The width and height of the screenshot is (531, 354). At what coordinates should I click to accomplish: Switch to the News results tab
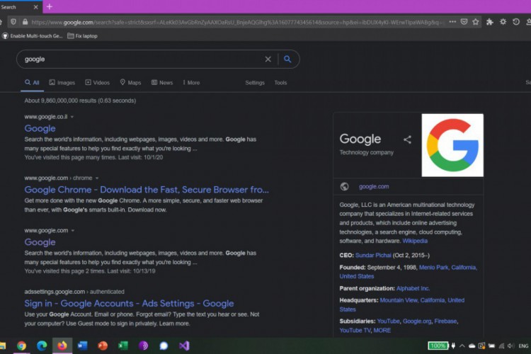(162, 83)
